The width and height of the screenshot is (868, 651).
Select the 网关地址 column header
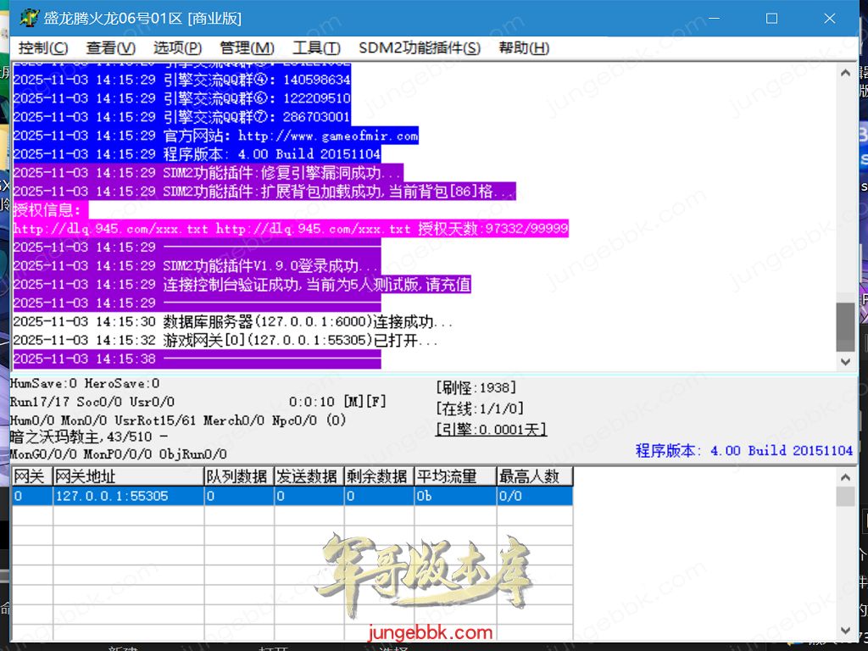(128, 476)
